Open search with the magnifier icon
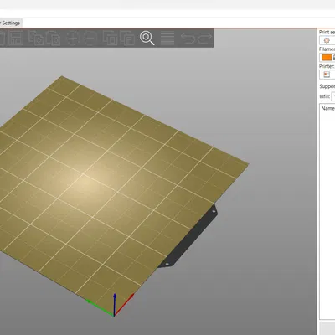Viewport: 335px width, 335px height. (147, 38)
